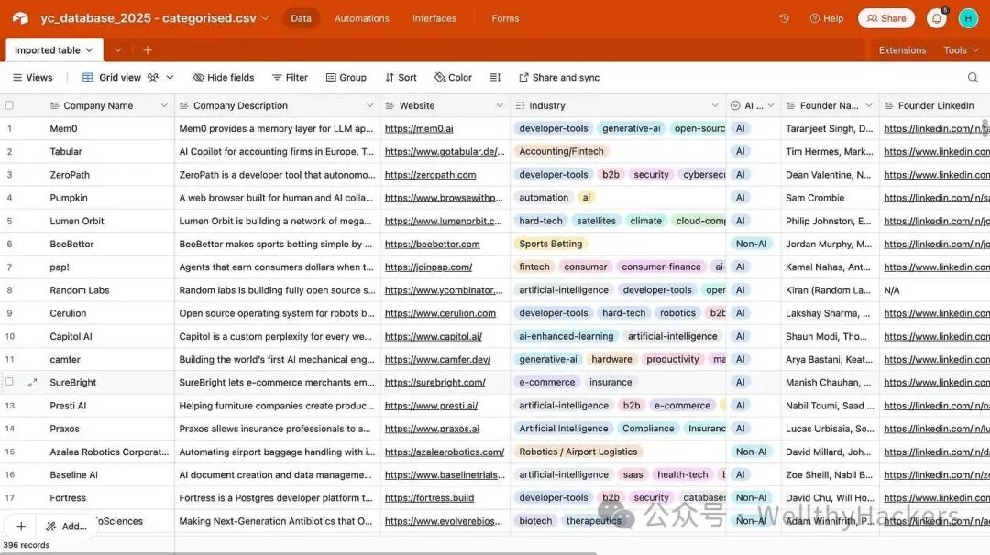Click the Add... button with wand icon
Viewport: 990px width, 555px height.
67,526
